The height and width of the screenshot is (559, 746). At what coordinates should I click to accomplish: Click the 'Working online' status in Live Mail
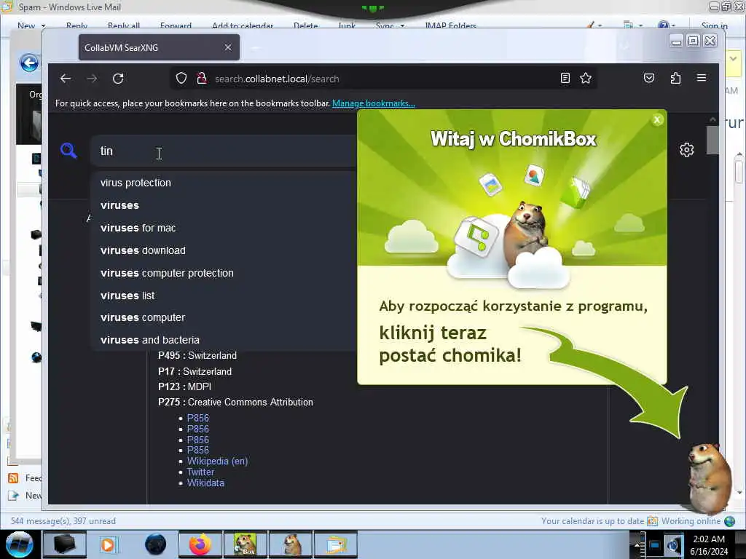[691, 521]
